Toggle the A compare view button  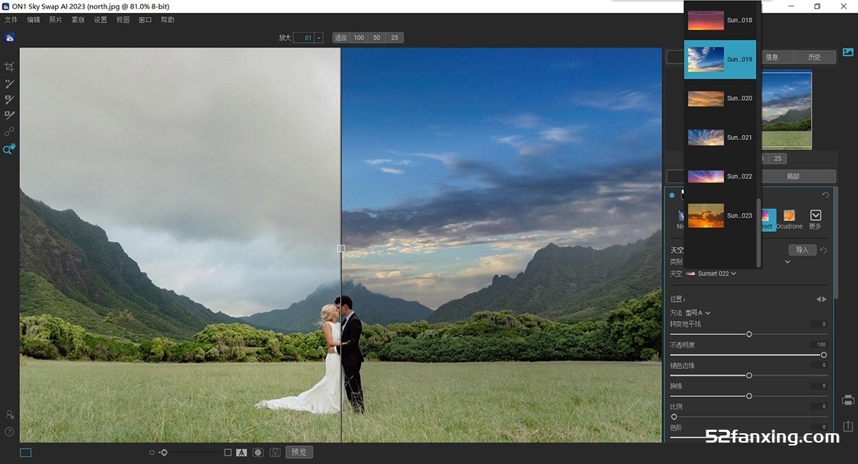(242, 453)
